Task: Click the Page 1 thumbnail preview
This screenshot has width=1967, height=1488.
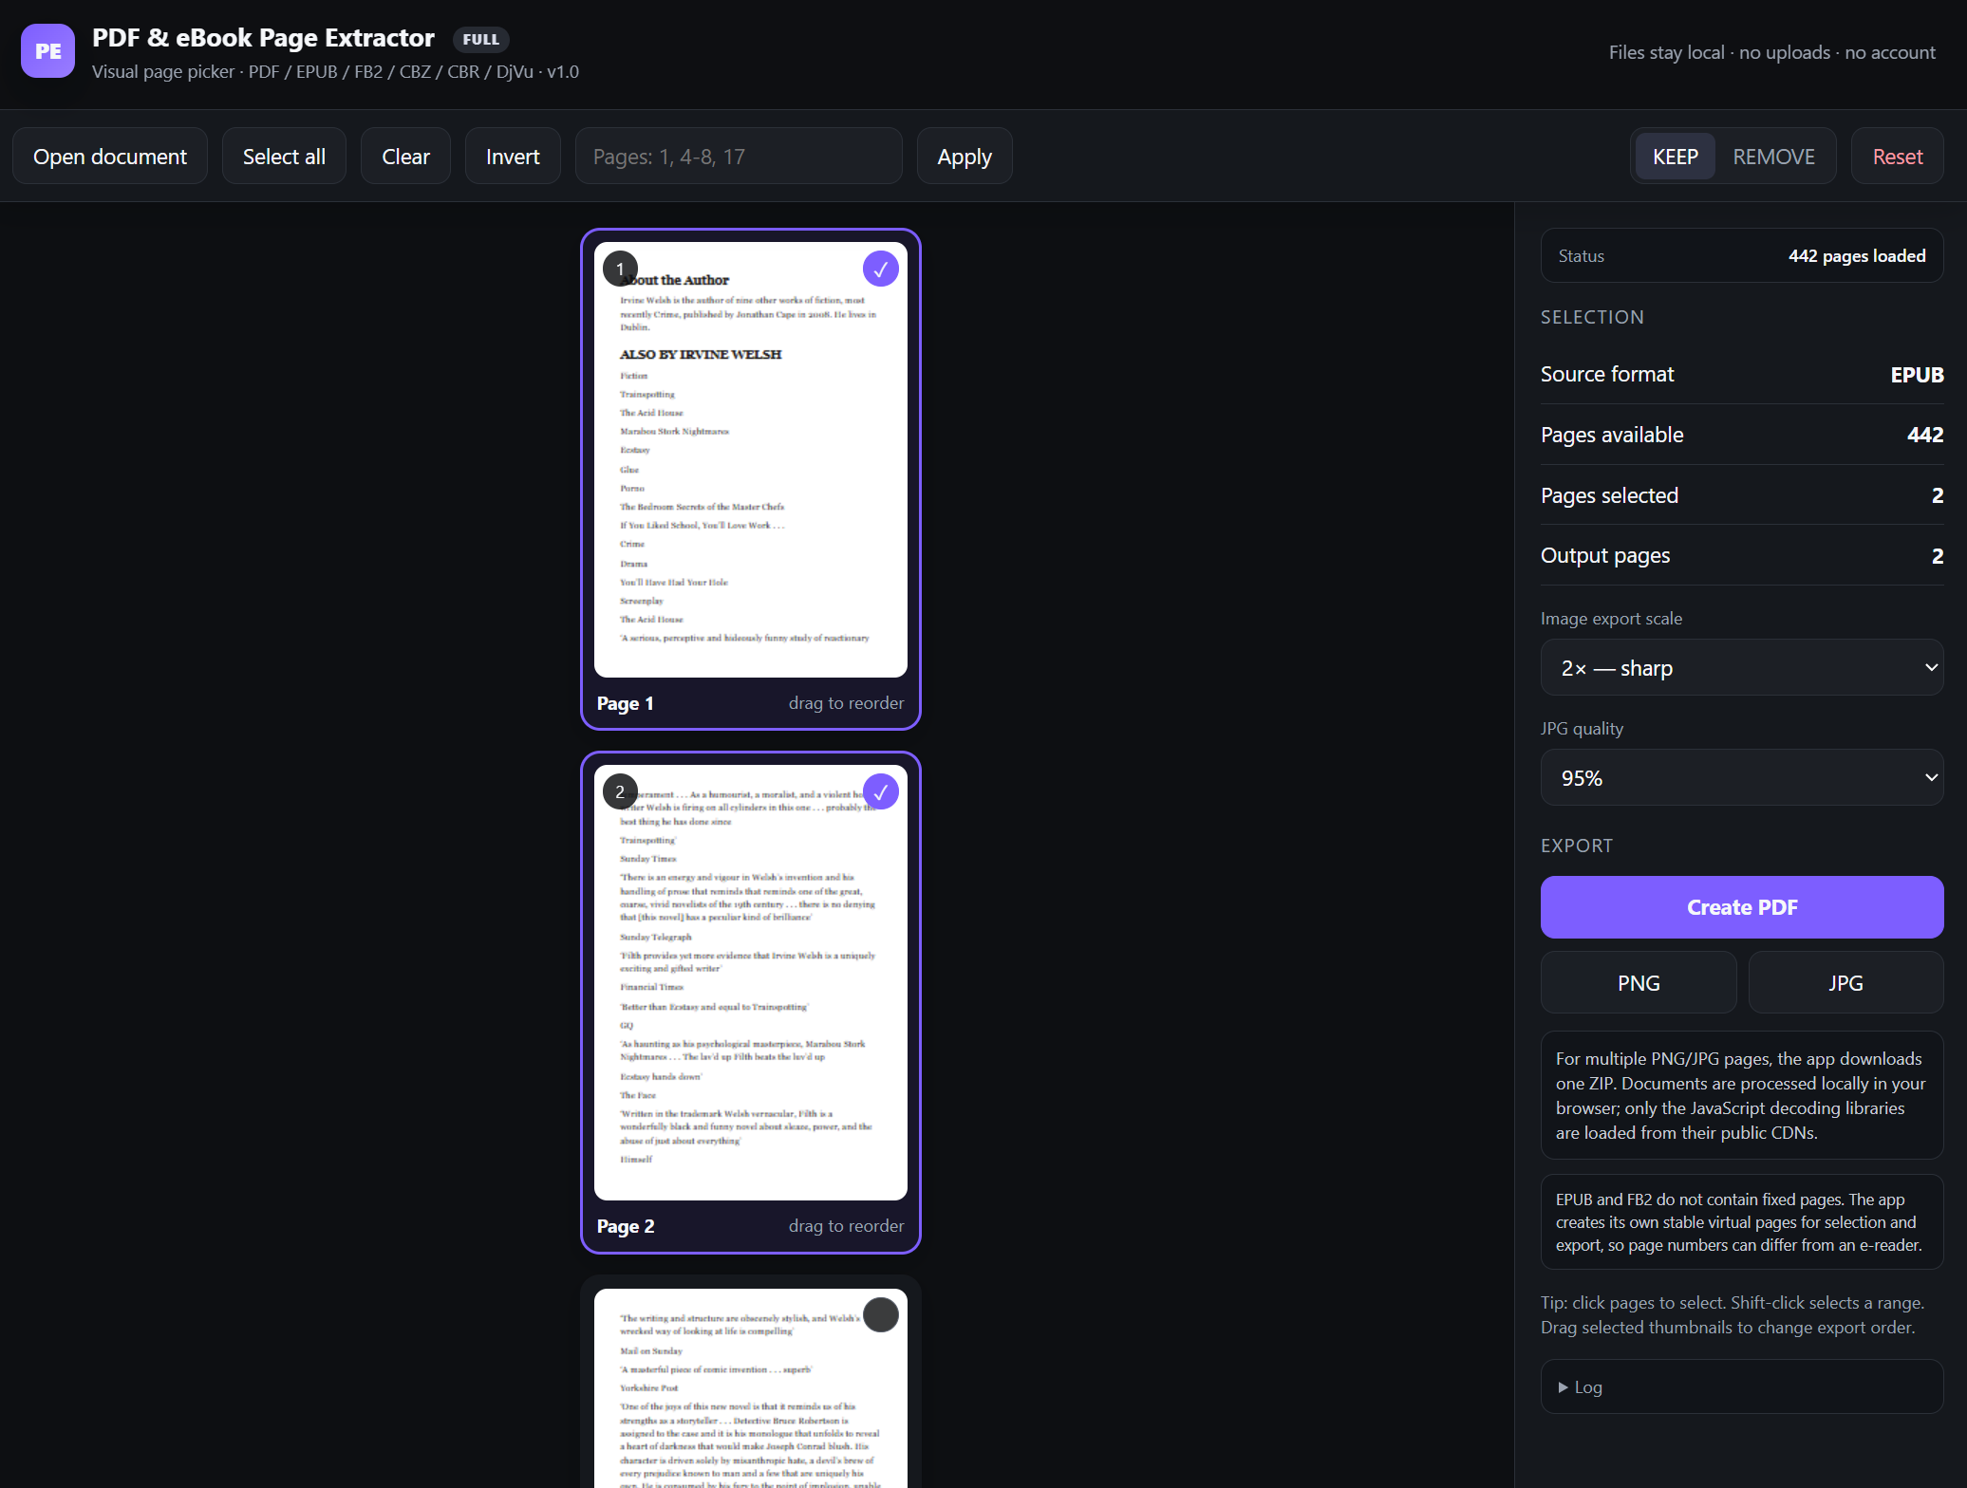Action: click(x=750, y=459)
